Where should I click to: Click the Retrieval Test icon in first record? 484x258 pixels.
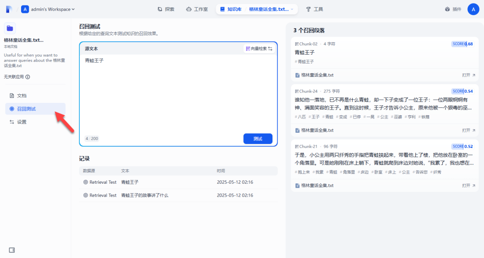coord(86,182)
